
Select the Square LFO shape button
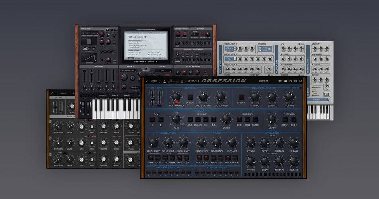click(x=198, y=119)
